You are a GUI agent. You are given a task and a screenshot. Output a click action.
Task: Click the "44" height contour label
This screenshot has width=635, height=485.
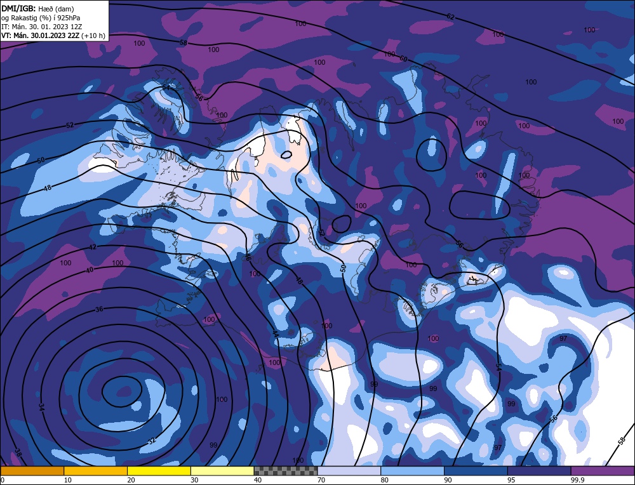pos(276,334)
